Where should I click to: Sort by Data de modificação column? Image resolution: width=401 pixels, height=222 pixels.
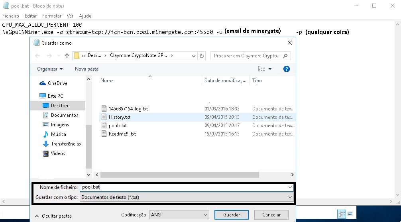click(225, 80)
